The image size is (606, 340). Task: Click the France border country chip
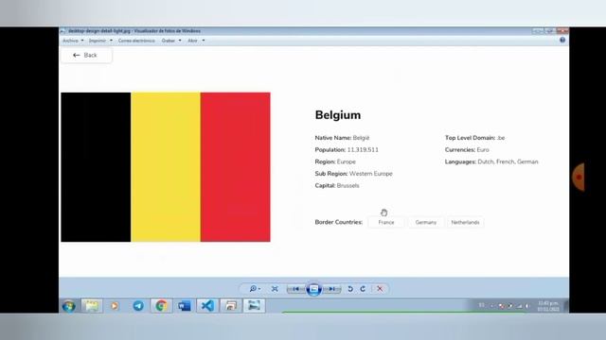(386, 223)
